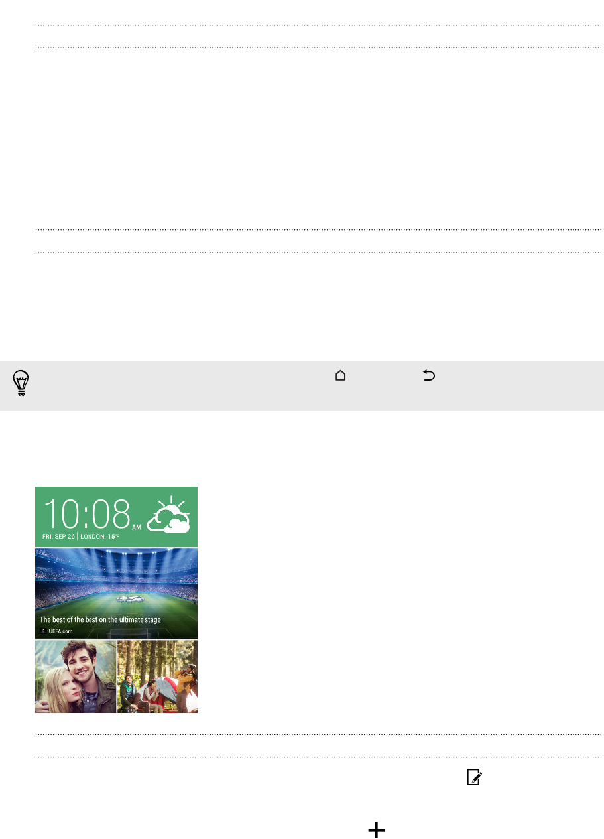Click the UEFA.com source label
The image size is (604, 839).
point(60,631)
